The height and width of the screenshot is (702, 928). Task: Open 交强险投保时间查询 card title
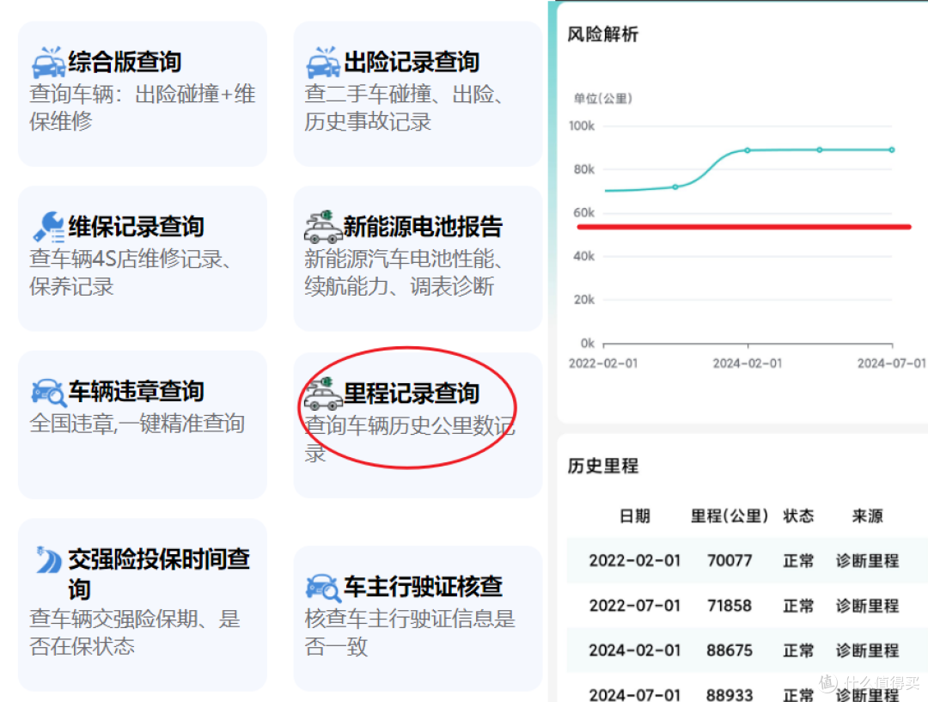[x=159, y=574]
